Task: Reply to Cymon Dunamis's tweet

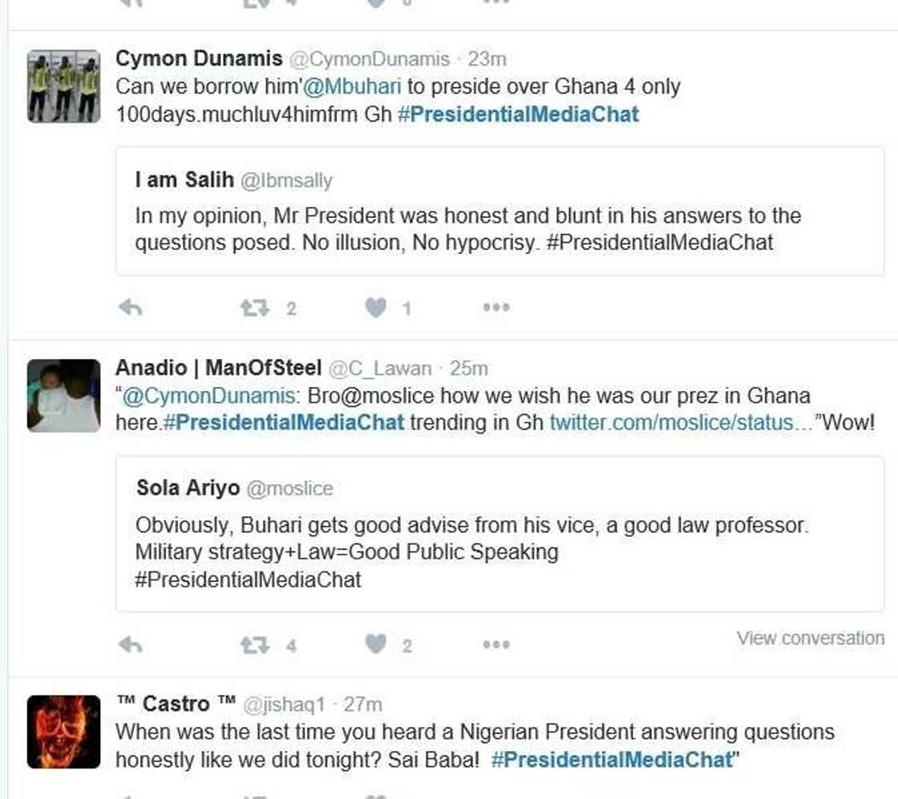Action: point(130,308)
